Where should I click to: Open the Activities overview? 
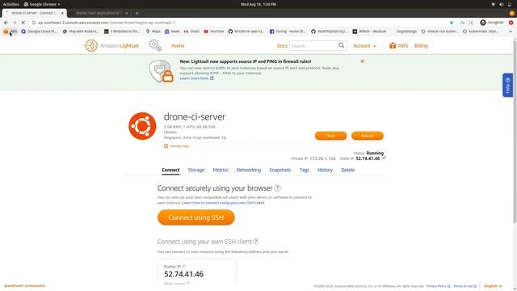pos(11,4)
